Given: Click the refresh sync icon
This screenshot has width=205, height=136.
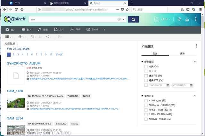Looking at the screenshot, I should (179, 19).
